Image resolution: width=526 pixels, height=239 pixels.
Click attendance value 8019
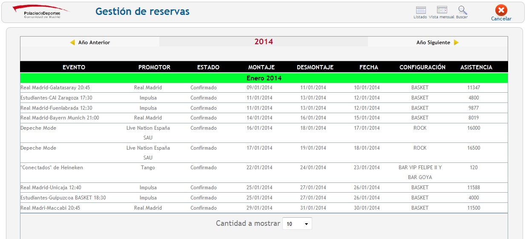tap(474, 118)
